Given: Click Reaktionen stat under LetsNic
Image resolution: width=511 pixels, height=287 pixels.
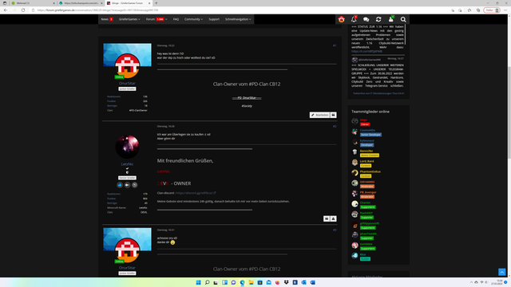Looking at the screenshot, I should pos(113,194).
